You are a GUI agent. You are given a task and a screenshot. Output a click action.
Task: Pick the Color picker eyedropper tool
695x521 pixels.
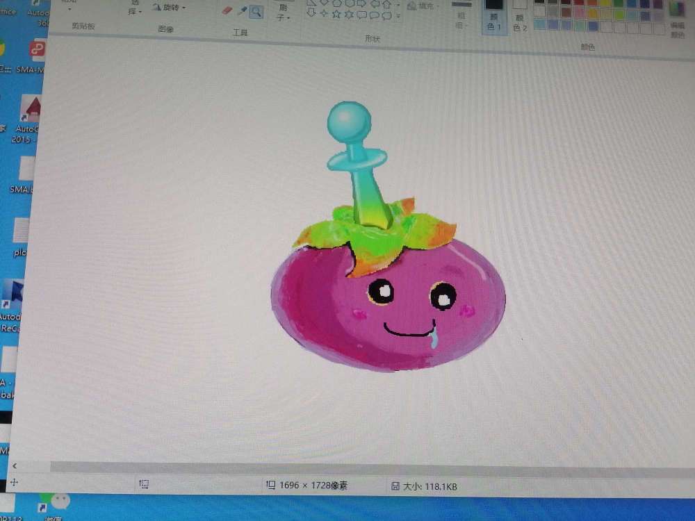(x=242, y=10)
